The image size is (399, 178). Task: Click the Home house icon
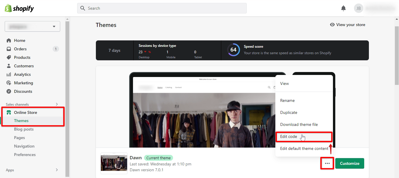9,40
